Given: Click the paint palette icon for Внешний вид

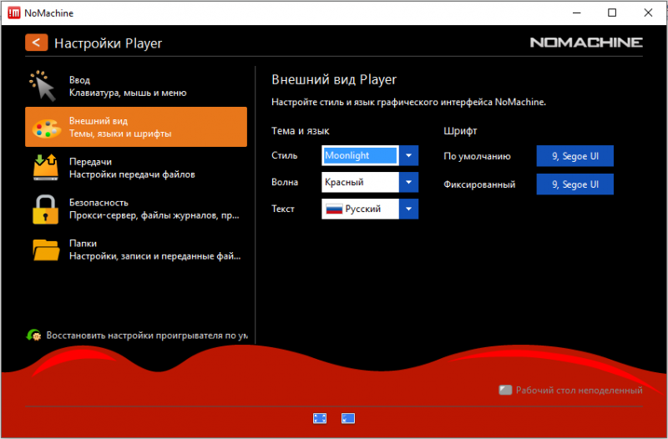Looking at the screenshot, I should (x=47, y=129).
